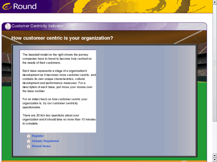The width and height of the screenshot is (217, 162).
Task: Click the scrollbar up arrow at bottom right
Action: coord(215,155)
